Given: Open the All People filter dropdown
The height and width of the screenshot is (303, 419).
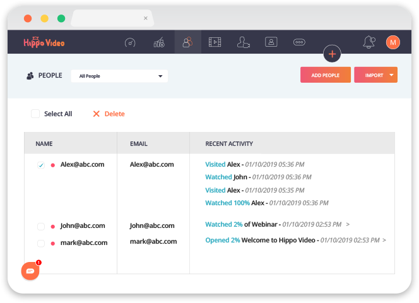Looking at the screenshot, I should click(119, 76).
